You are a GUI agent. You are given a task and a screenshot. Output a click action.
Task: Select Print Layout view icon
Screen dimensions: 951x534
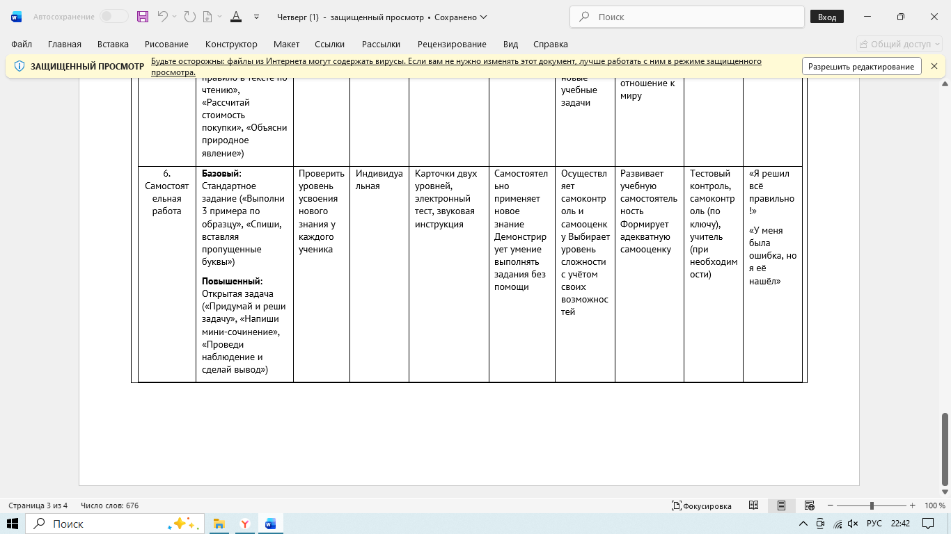click(x=781, y=505)
